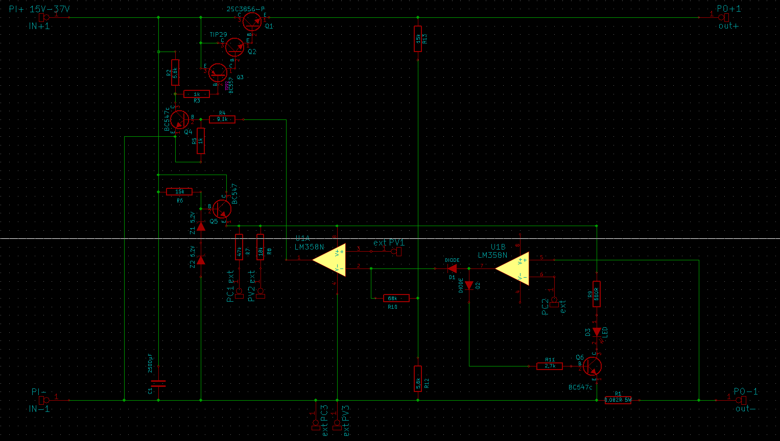Click the 'Q5' reference text
The image size is (780, 441).
click(214, 222)
